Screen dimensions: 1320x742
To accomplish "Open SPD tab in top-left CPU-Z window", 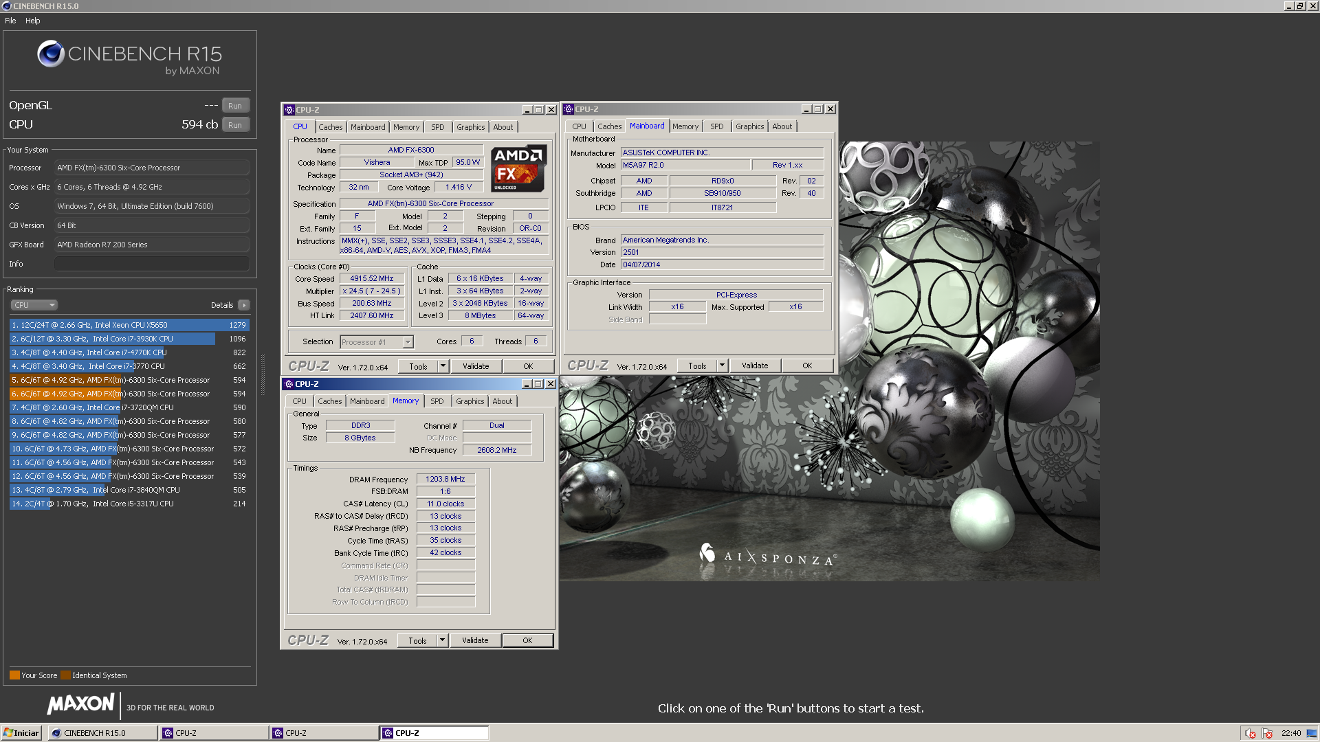I will coord(438,127).
